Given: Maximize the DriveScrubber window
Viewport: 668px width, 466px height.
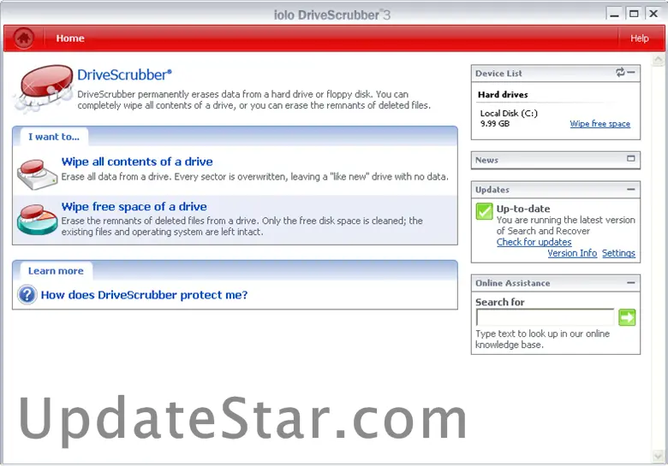Looking at the screenshot, I should [x=634, y=14].
